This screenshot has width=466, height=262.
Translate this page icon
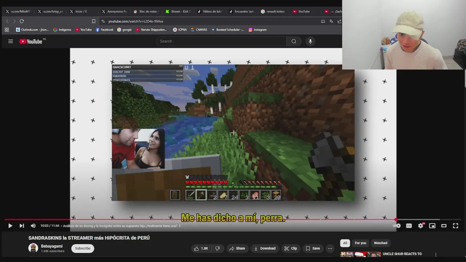tap(331, 21)
